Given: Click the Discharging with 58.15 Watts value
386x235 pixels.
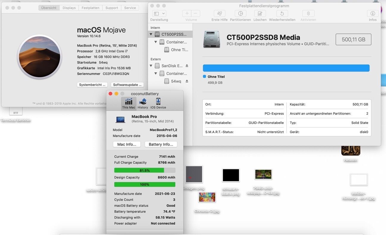Looking at the screenshot, I should click(x=165, y=217).
